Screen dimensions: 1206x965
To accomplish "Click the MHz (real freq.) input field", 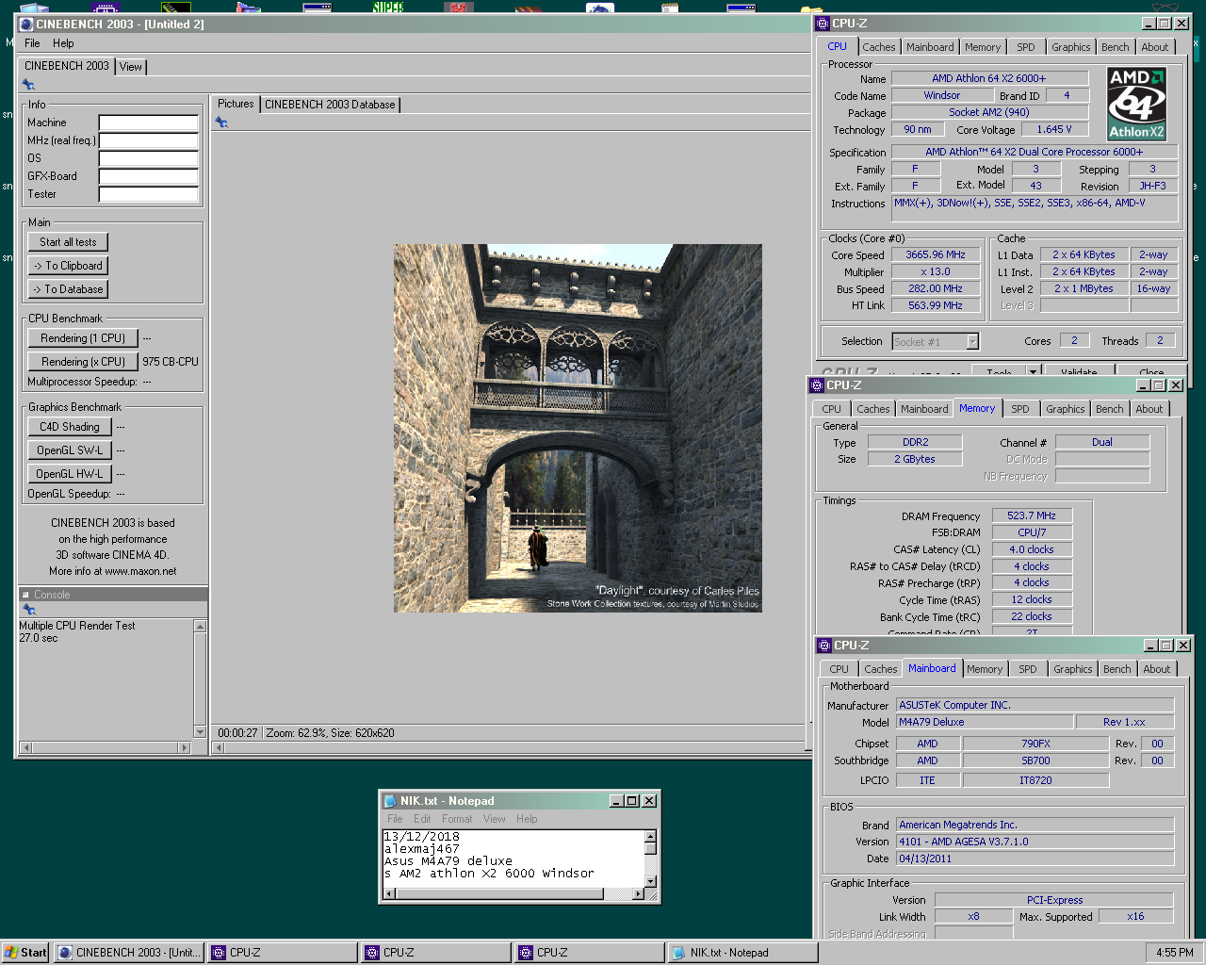I will tap(149, 140).
